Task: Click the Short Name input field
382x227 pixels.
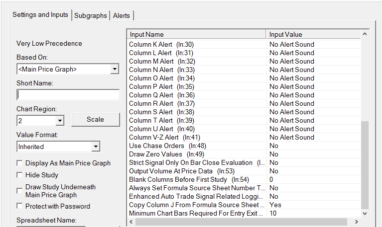Action: [68, 95]
